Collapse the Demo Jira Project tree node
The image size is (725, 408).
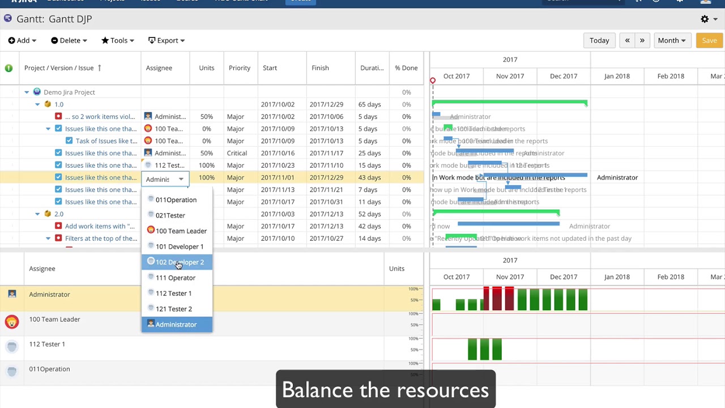point(27,92)
